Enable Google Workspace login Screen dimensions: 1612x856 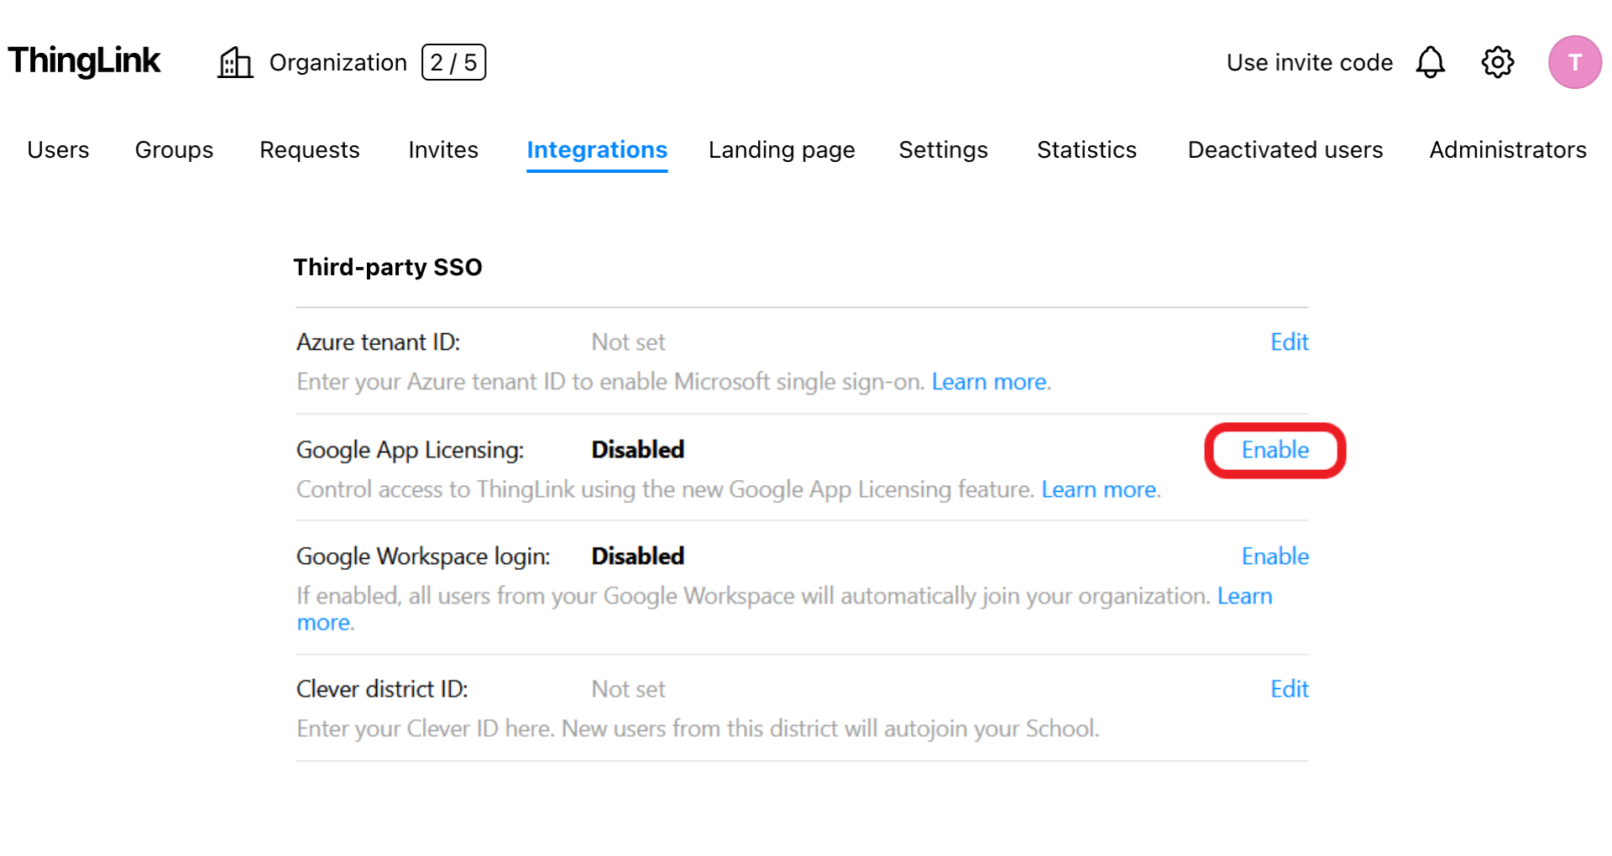click(x=1275, y=556)
